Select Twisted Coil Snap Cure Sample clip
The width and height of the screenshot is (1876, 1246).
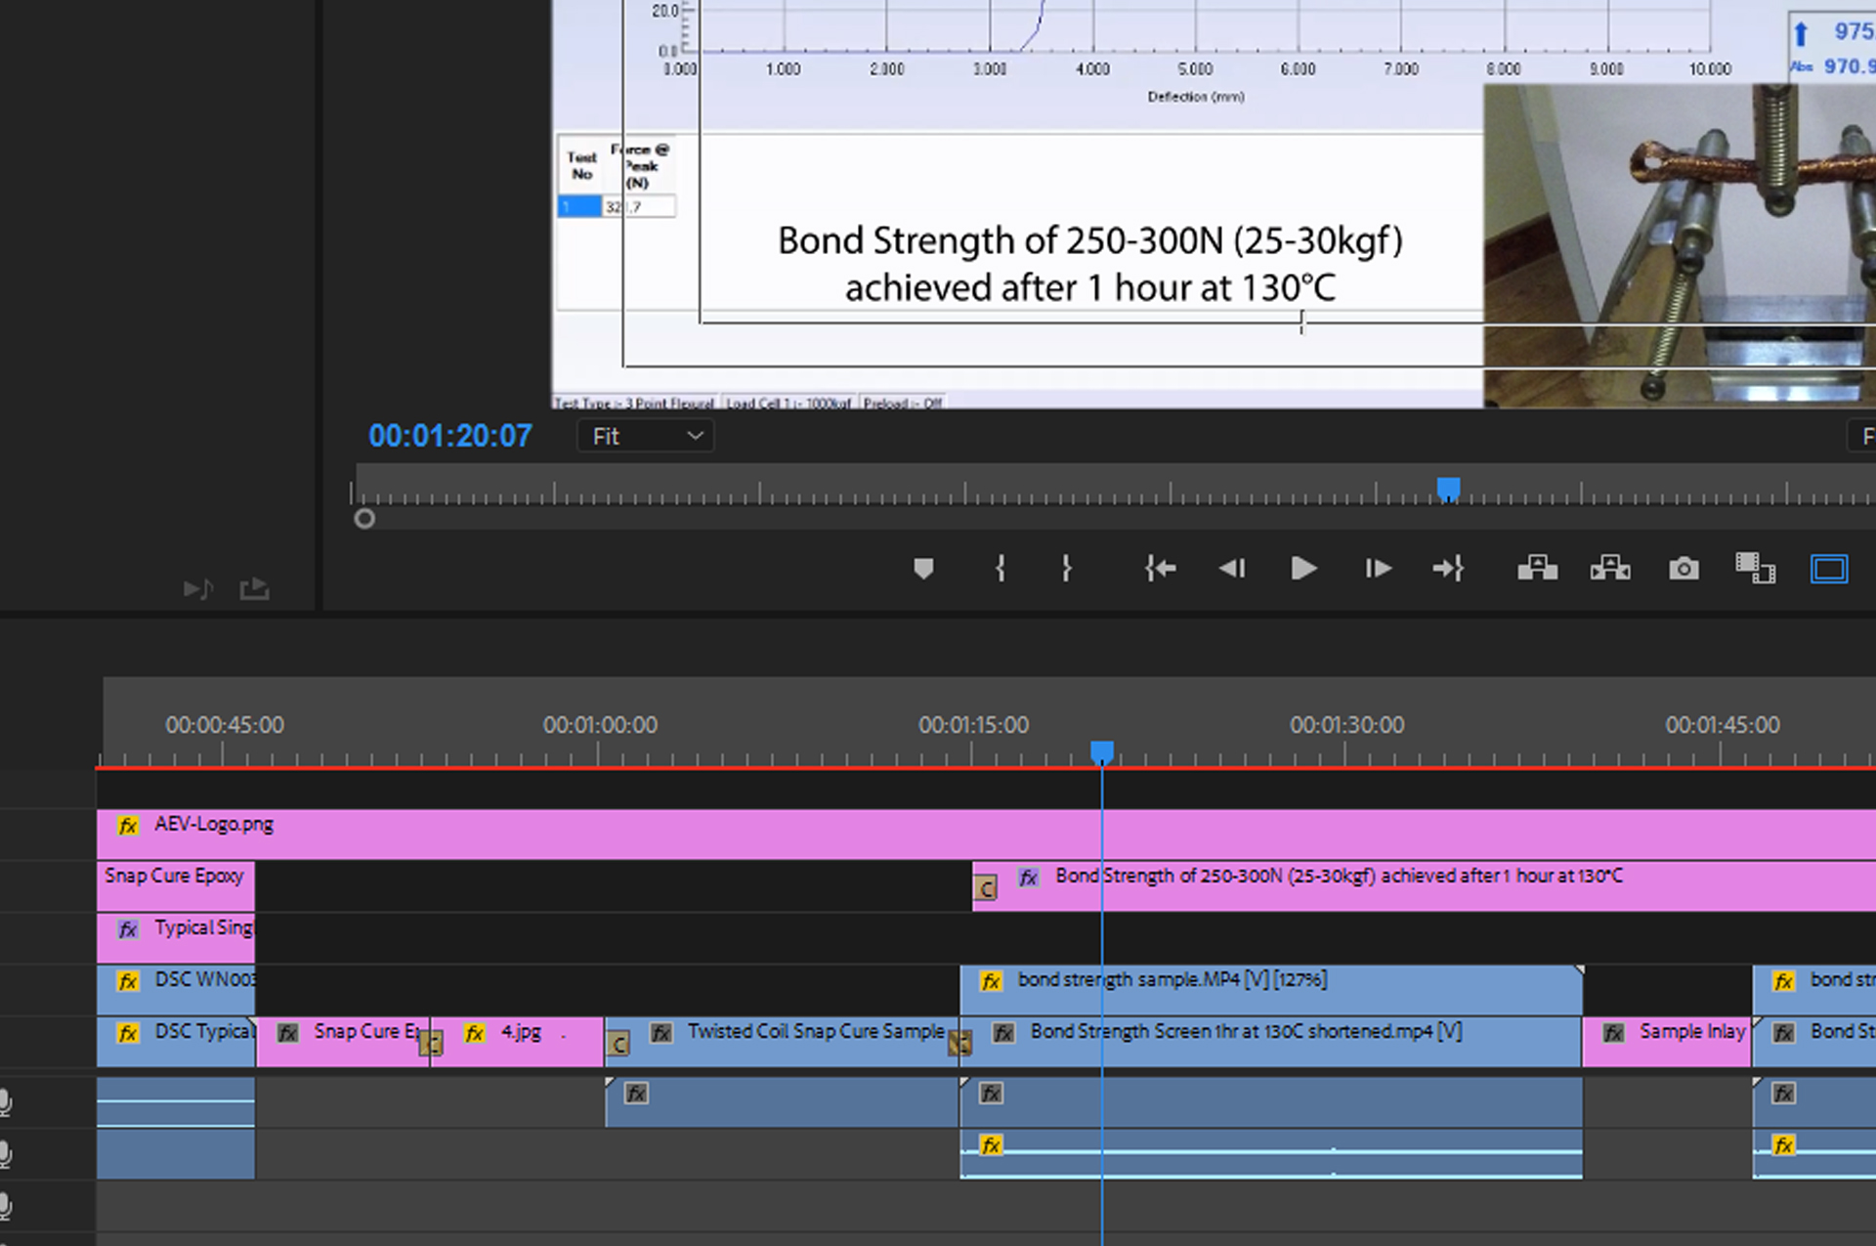[783, 1042]
